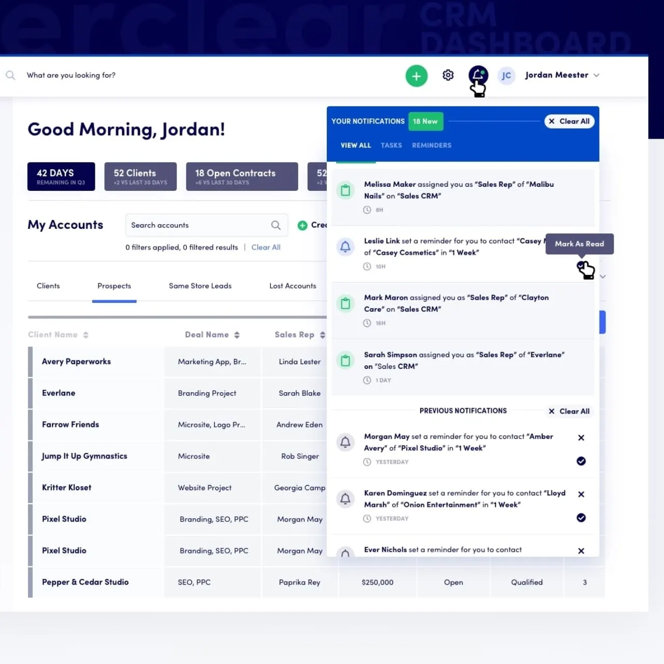Open the settings gear icon
The width and height of the screenshot is (664, 664).
448,75
